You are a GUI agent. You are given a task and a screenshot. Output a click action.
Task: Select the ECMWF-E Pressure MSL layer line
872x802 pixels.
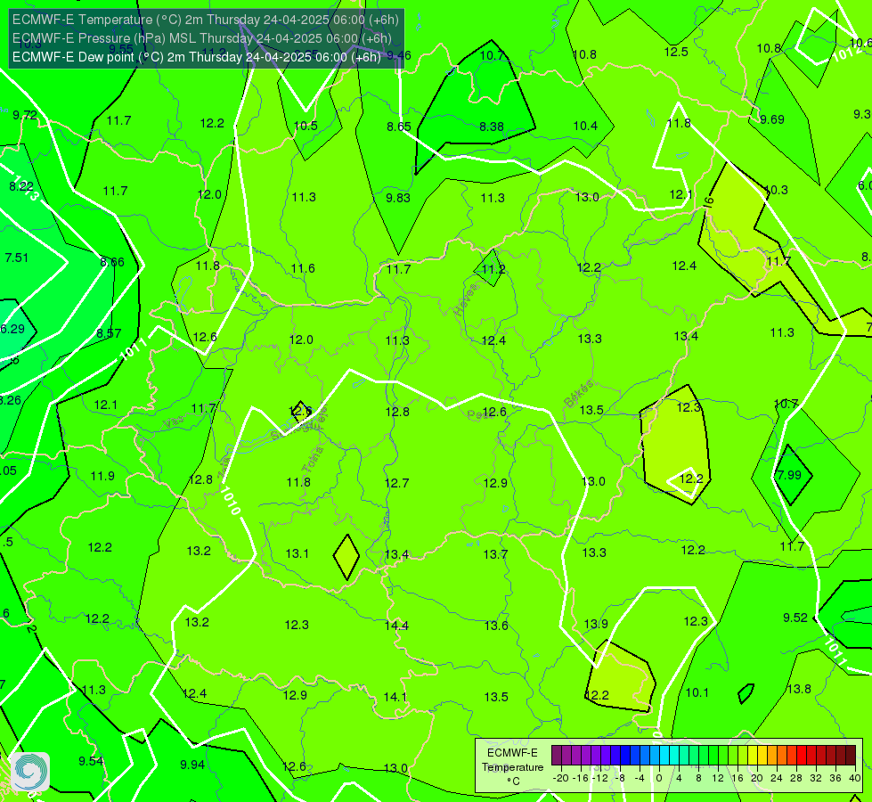click(x=202, y=38)
